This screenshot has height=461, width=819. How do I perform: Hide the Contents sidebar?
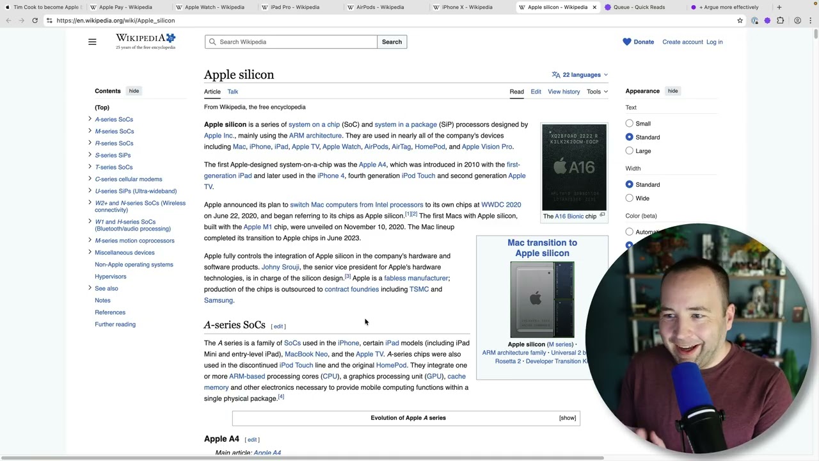pos(134,91)
